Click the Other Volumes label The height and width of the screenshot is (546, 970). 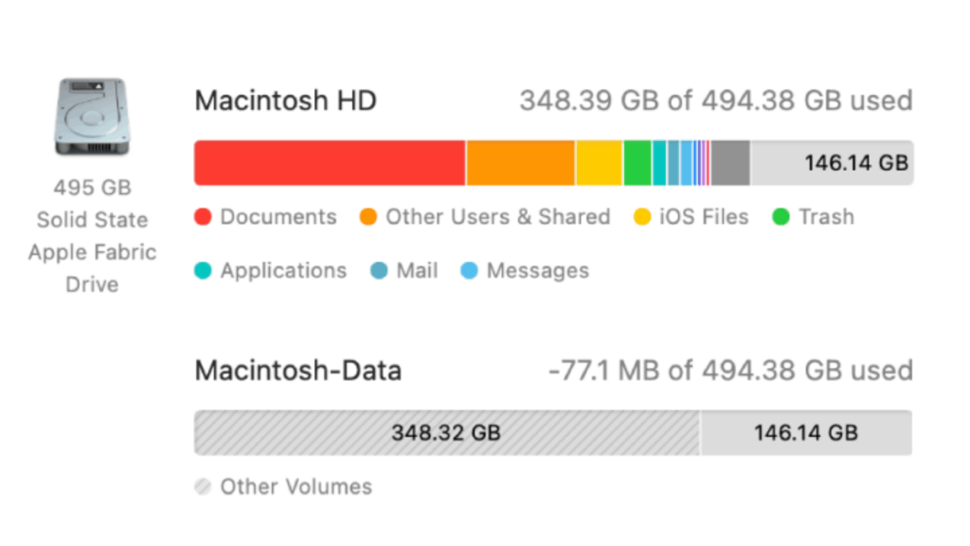[x=296, y=487]
